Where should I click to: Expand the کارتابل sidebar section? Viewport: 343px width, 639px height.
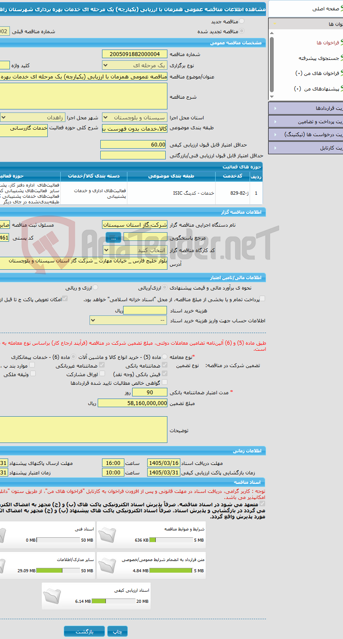pos(306,148)
